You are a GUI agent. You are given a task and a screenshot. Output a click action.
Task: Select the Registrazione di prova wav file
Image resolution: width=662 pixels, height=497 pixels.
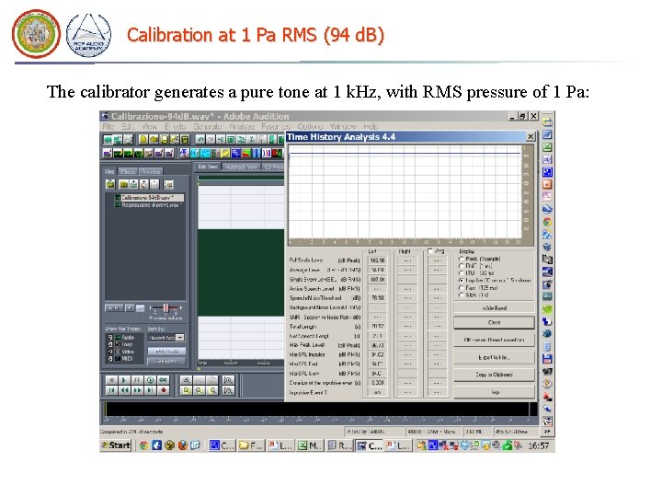point(149,205)
